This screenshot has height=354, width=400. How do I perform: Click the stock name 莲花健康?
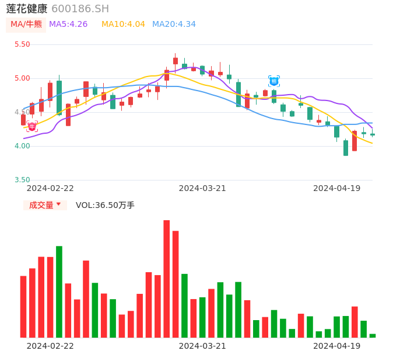click(x=27, y=9)
